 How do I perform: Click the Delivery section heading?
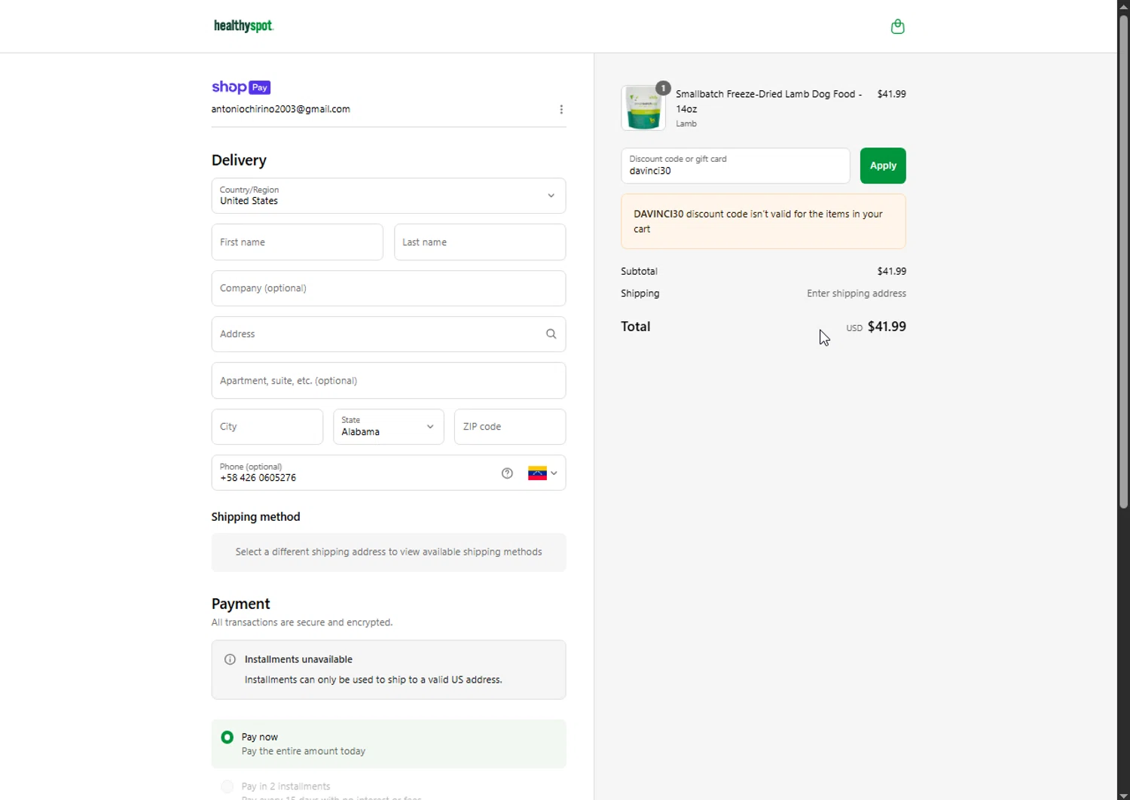[239, 160]
